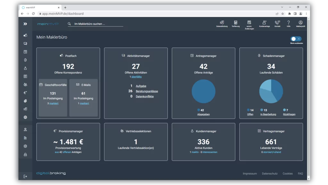Click 'Inaktiv' link in Kundenmanager
Screen dimensions: 328x185
coord(195,152)
